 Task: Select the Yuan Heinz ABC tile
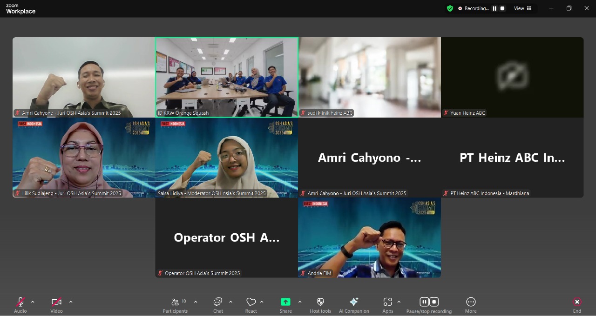[x=512, y=77]
